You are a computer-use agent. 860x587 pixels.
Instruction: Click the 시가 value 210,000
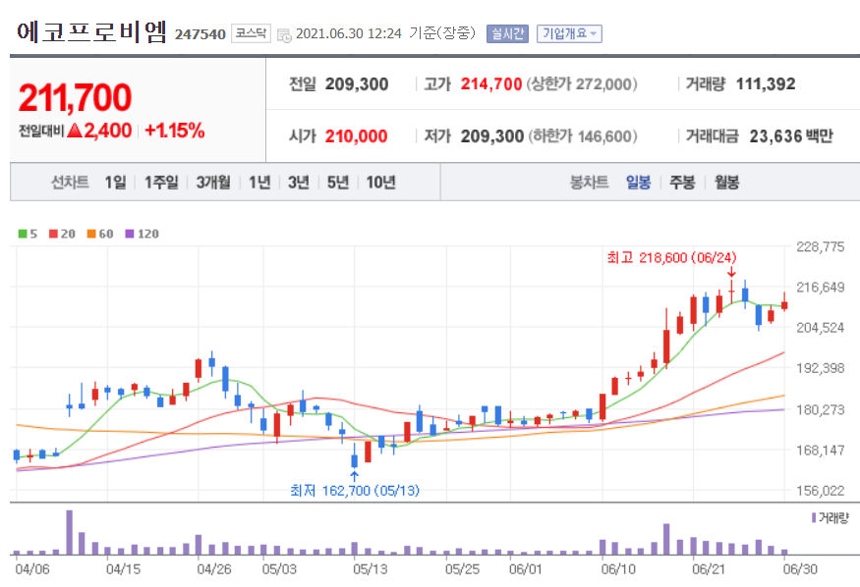[356, 136]
